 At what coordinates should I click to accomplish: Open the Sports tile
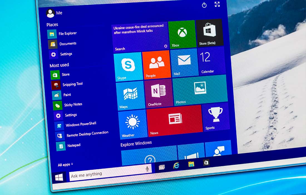point(216,118)
